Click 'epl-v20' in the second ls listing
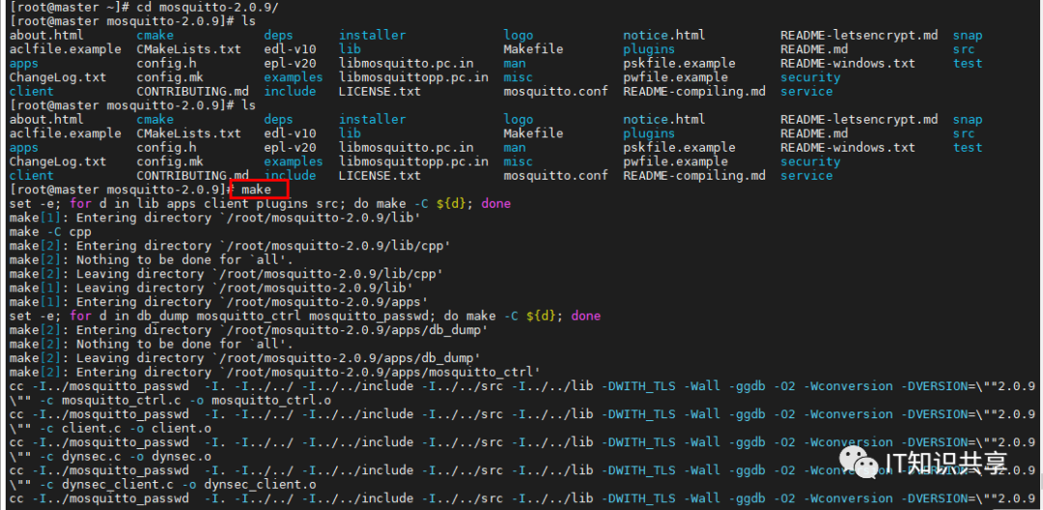1043x510 pixels. tap(290, 148)
